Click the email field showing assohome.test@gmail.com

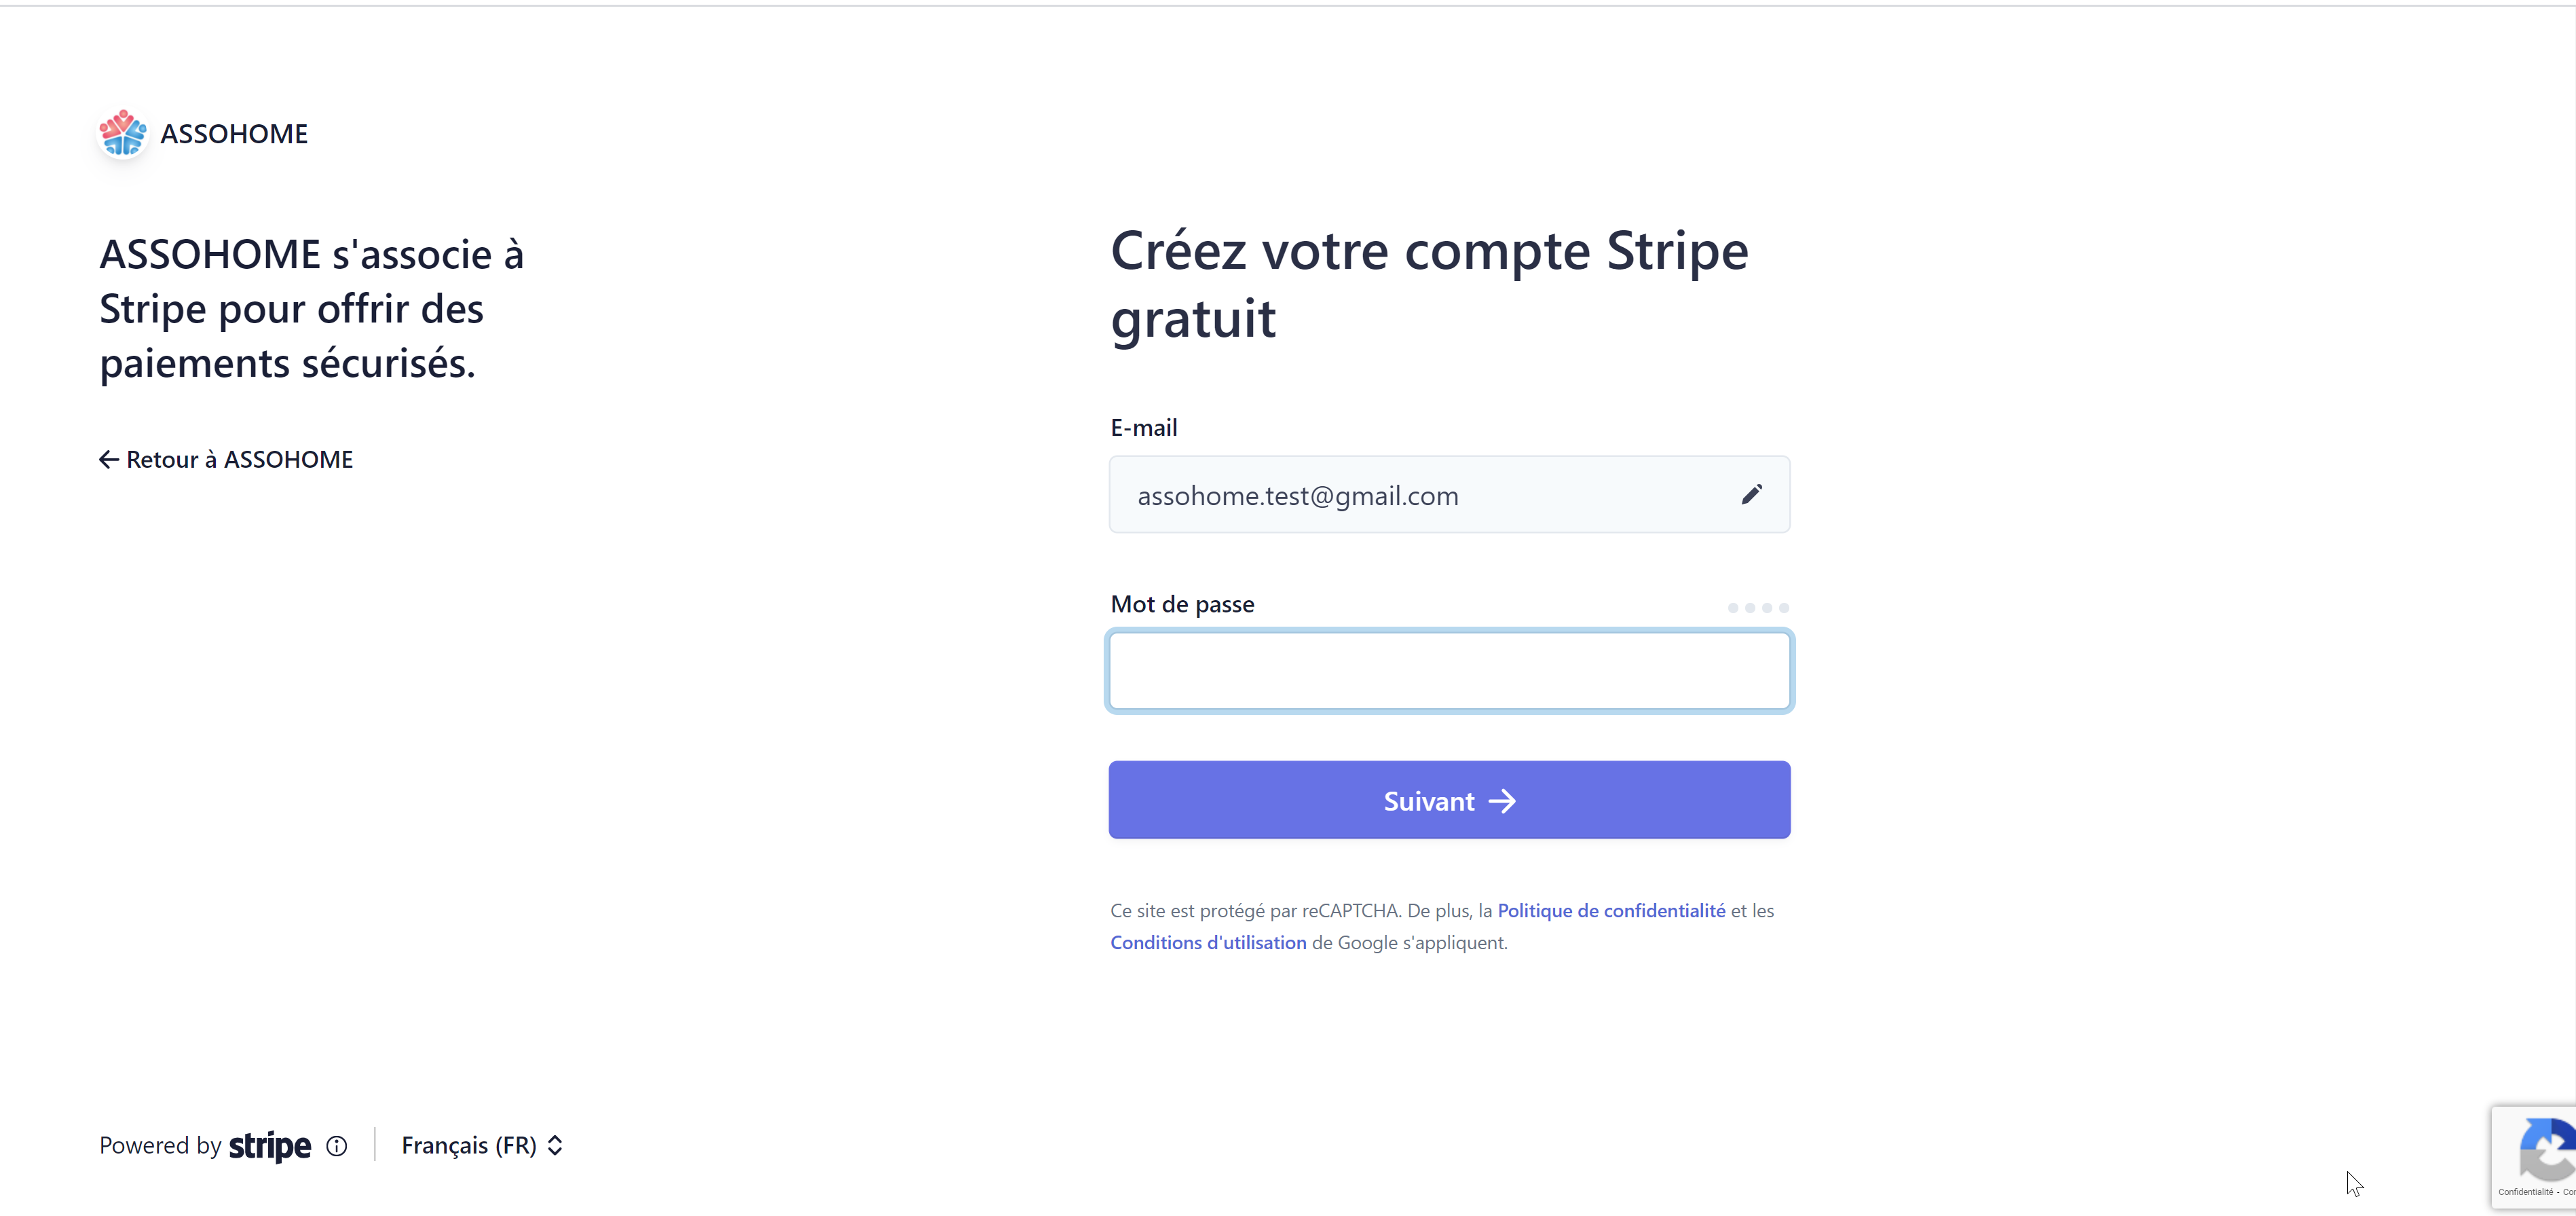point(1449,495)
